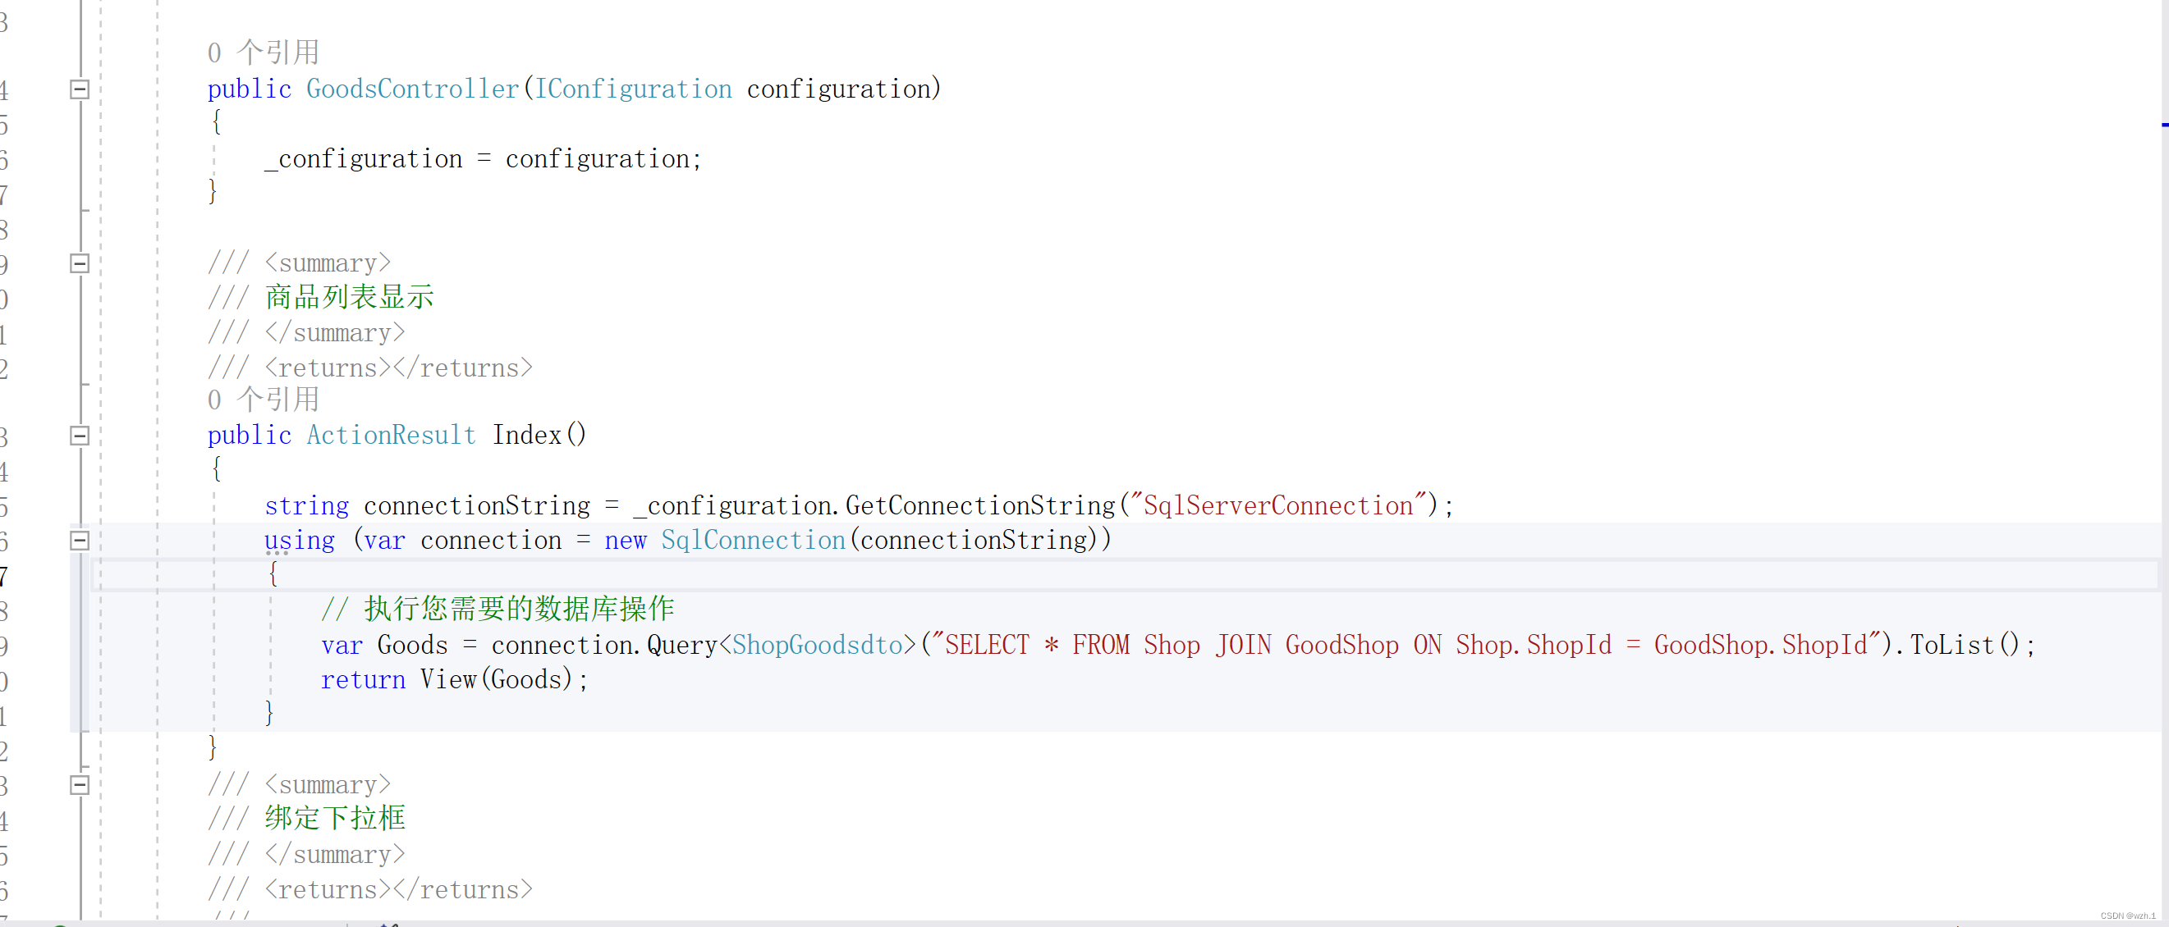Image resolution: width=2169 pixels, height=927 pixels.
Task: Collapse the GoodsController constructor block
Action: pos(79,89)
